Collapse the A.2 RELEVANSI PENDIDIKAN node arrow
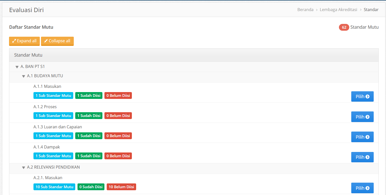386x195 pixels. pyautogui.click(x=24, y=167)
